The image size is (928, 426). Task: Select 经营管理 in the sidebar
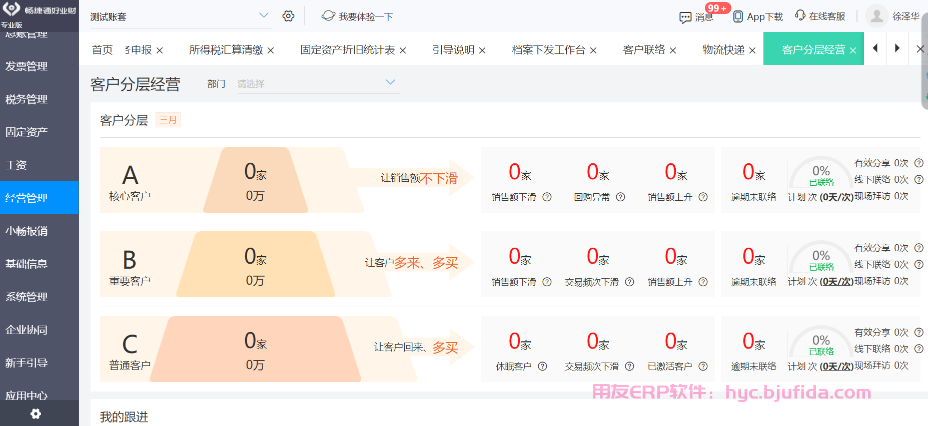[x=40, y=198]
